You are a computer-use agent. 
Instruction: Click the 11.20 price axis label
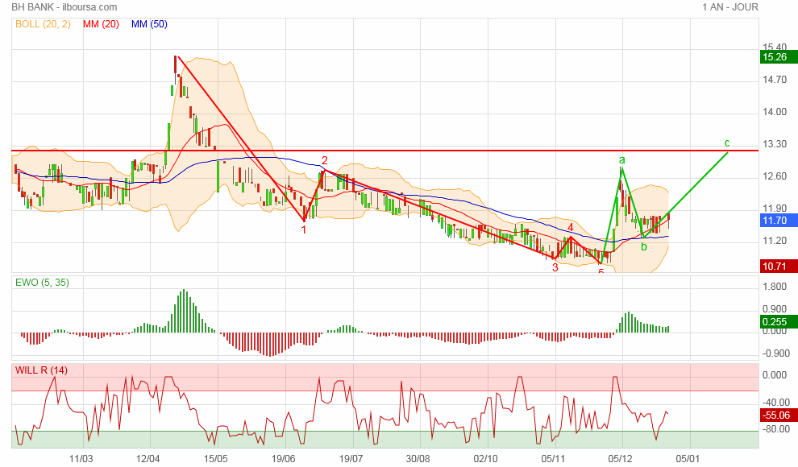click(775, 241)
